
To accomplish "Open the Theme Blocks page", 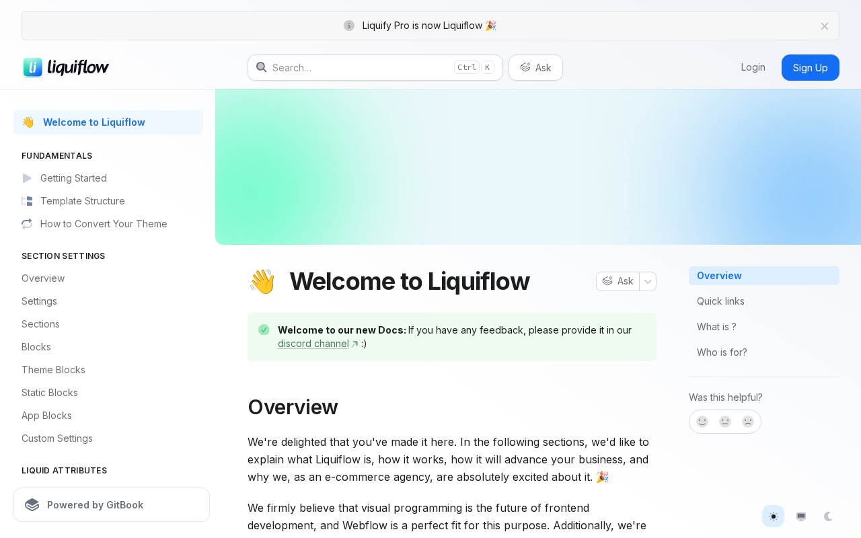I will point(108,370).
